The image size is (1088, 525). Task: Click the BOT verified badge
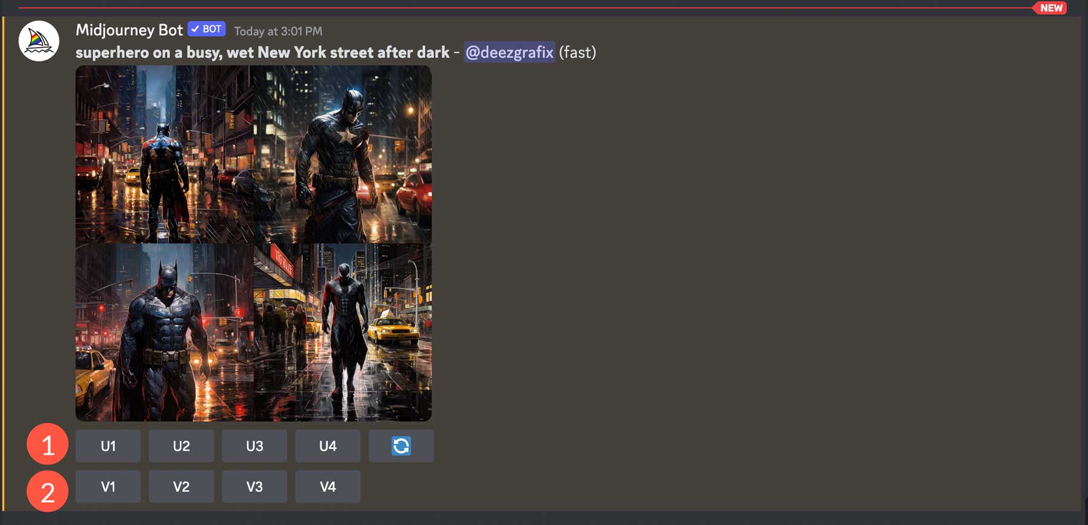point(207,29)
